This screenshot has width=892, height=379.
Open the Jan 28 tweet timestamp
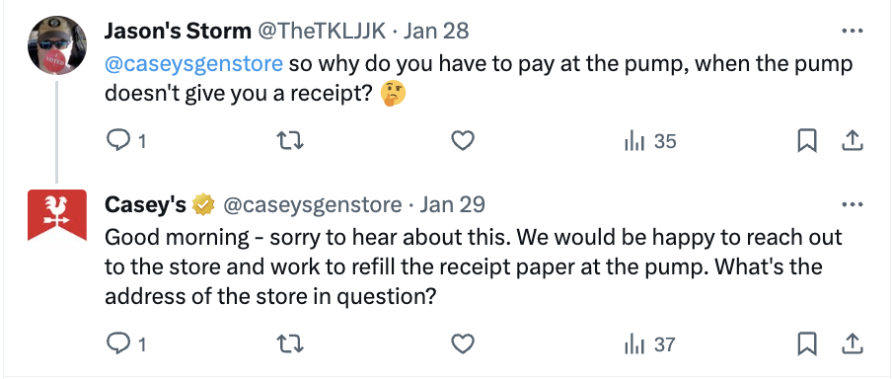pos(436,31)
